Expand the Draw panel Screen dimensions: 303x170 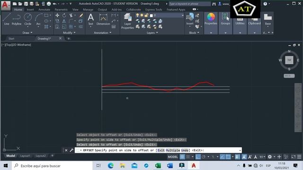coord(27,33)
